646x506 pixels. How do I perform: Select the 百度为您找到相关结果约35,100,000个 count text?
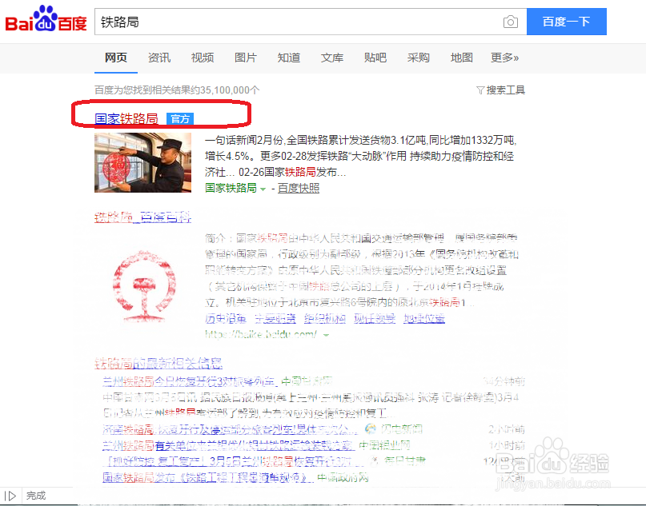(177, 90)
